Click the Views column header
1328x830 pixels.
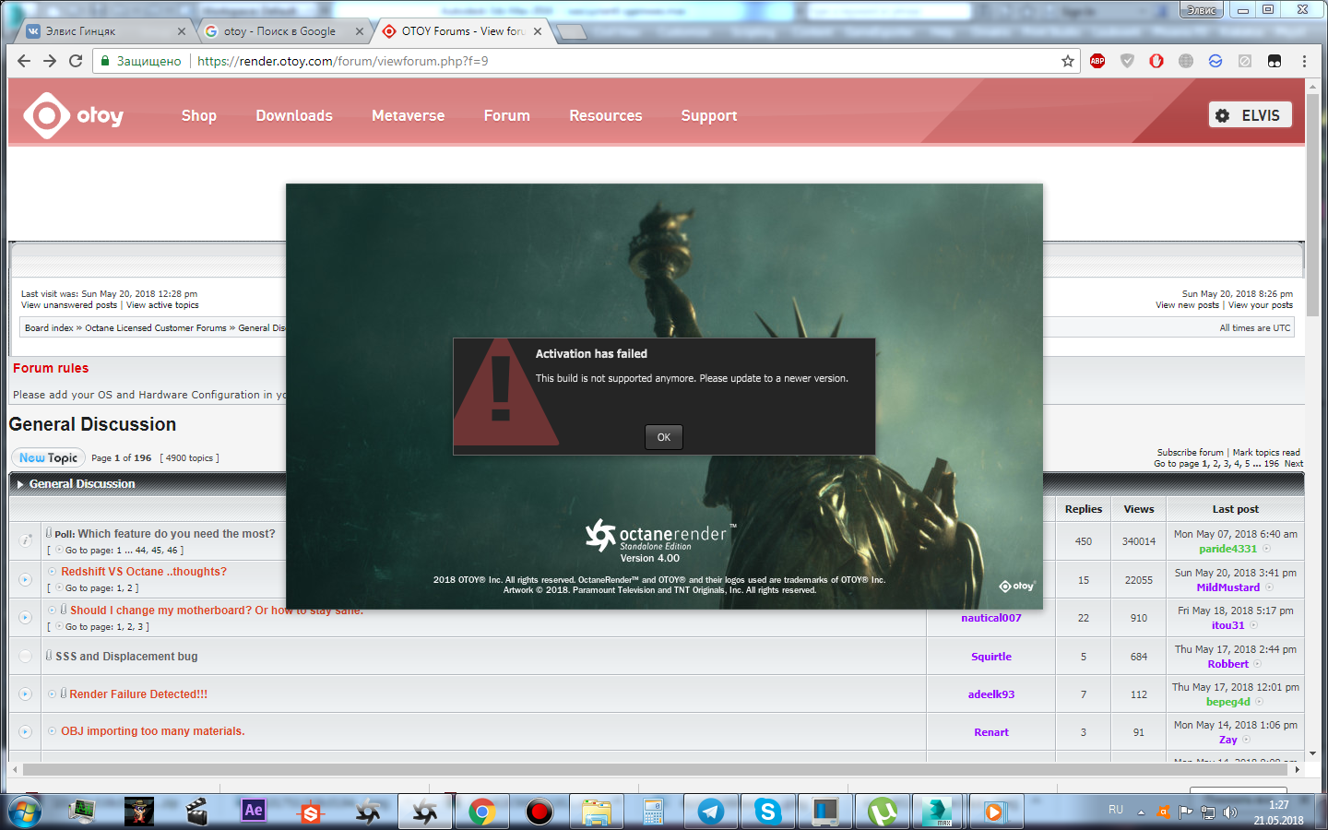click(x=1139, y=509)
